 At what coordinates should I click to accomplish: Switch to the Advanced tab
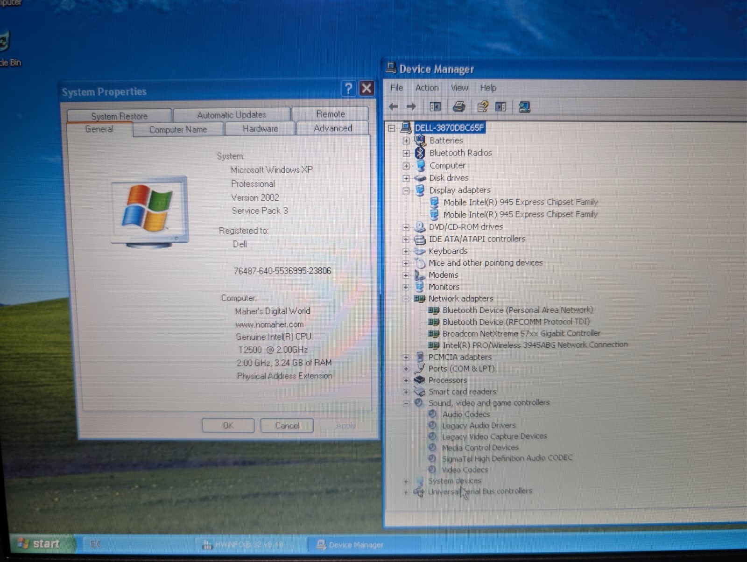point(333,128)
